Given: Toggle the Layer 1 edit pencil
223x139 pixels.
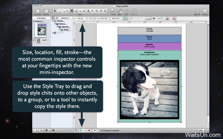Looking at the screenshot, I should [x=35, y=40].
